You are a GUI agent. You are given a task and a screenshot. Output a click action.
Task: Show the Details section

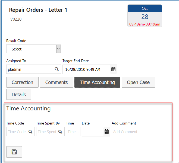click(x=19, y=94)
